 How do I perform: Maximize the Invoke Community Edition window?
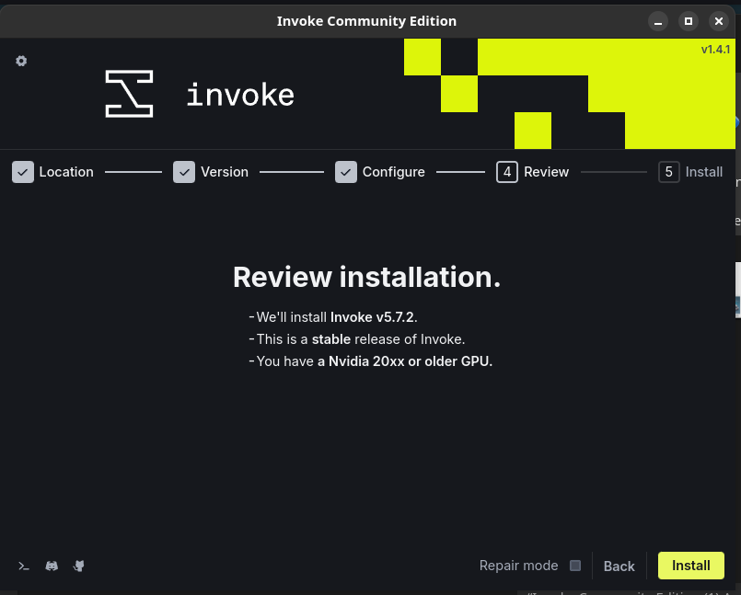click(x=689, y=21)
